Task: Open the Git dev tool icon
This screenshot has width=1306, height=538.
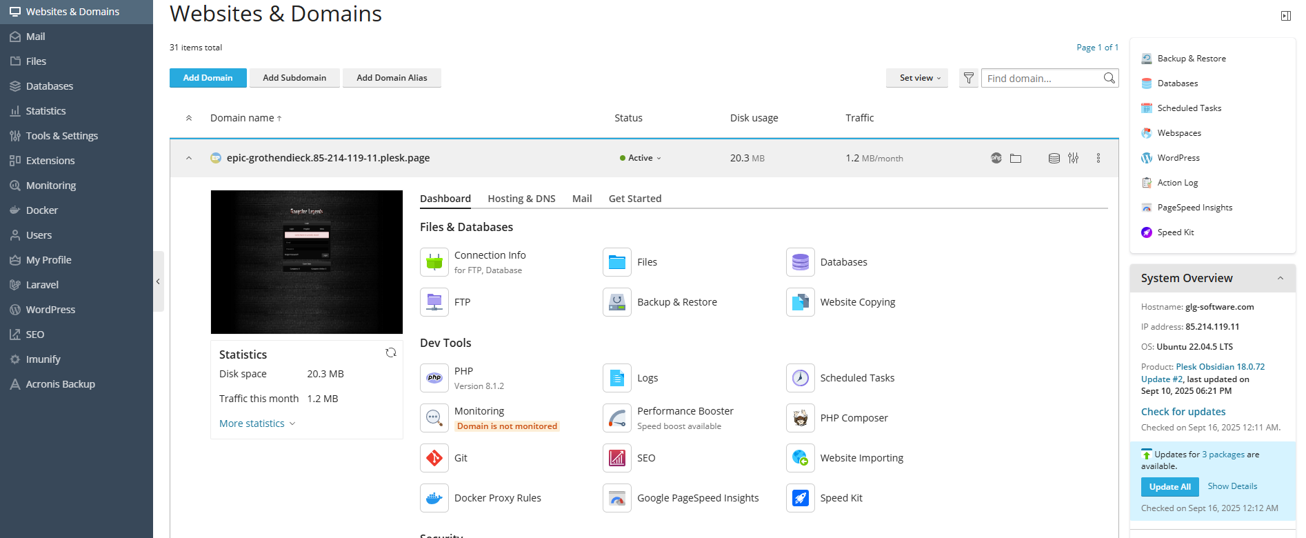Action: [x=434, y=458]
